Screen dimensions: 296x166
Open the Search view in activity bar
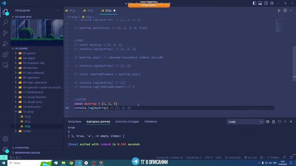[5, 23]
